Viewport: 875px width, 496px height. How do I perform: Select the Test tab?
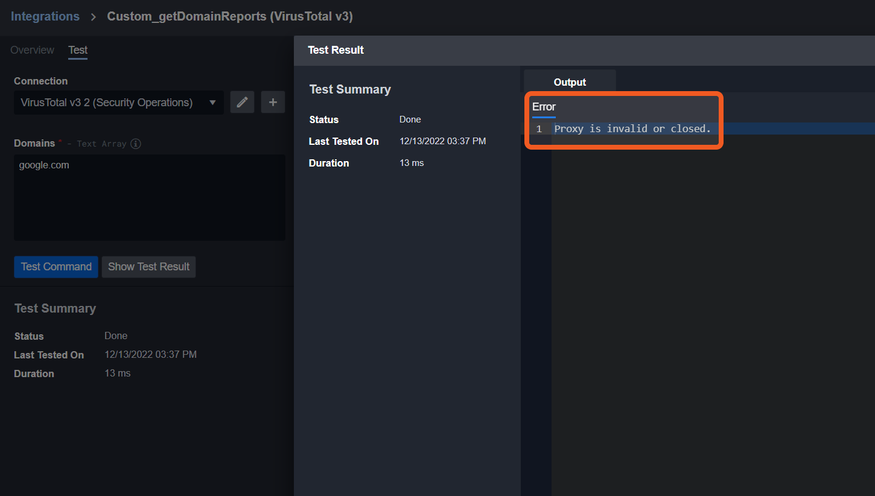pos(78,50)
